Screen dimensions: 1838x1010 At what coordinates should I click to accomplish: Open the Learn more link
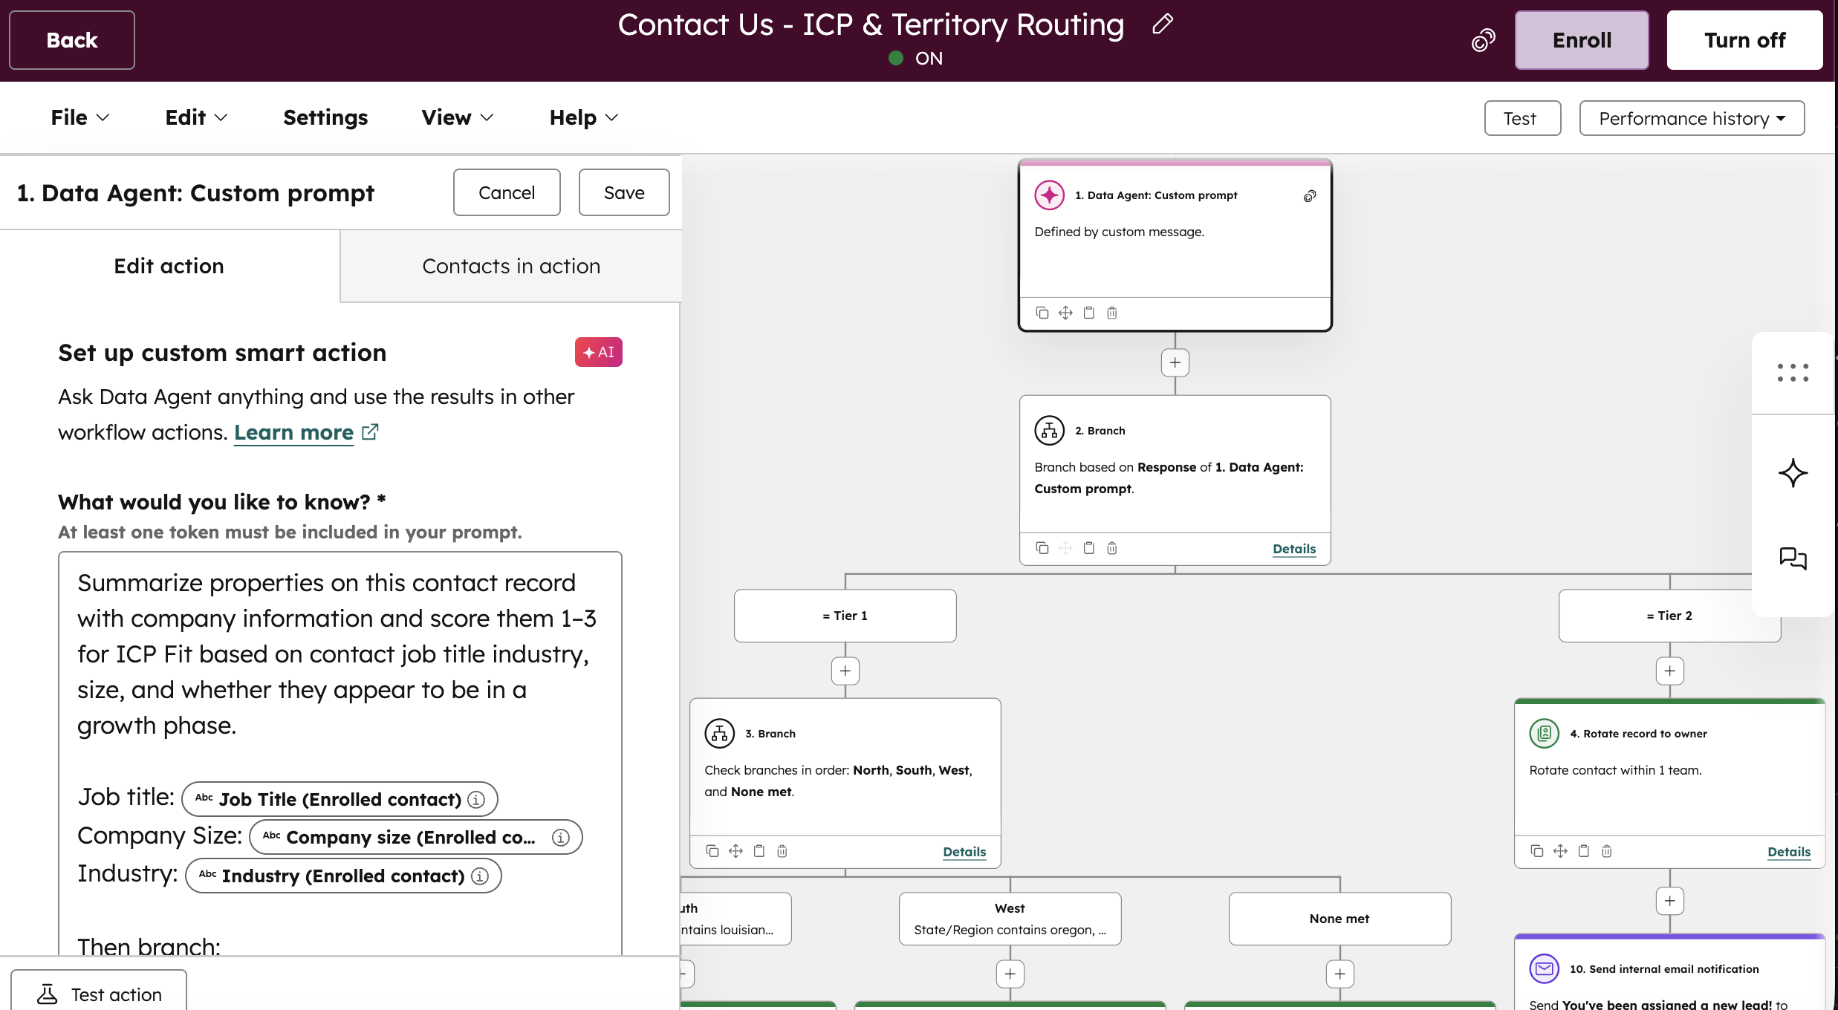point(294,432)
